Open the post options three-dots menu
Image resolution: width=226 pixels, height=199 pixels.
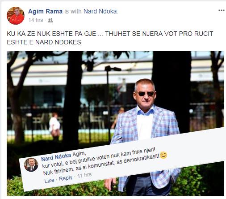(222, 10)
